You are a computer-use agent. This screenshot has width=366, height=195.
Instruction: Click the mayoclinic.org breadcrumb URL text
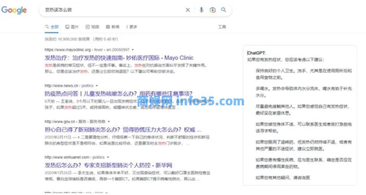point(87,50)
